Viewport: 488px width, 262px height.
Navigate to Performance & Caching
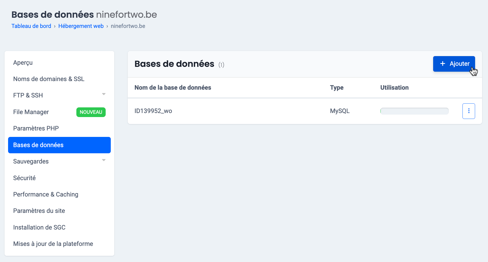click(46, 194)
